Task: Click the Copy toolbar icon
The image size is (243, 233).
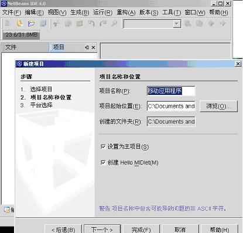Action: (68, 23)
